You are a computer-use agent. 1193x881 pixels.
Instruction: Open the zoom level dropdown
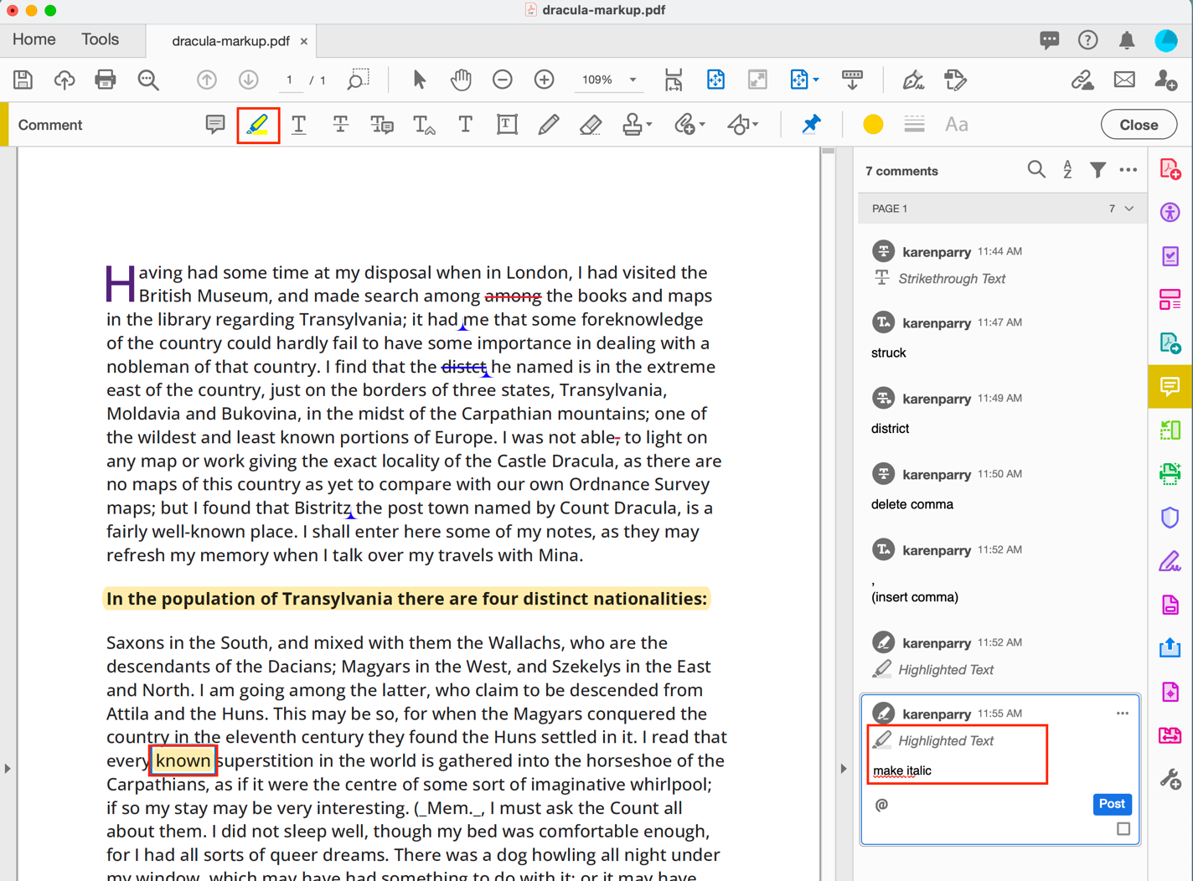coord(633,80)
